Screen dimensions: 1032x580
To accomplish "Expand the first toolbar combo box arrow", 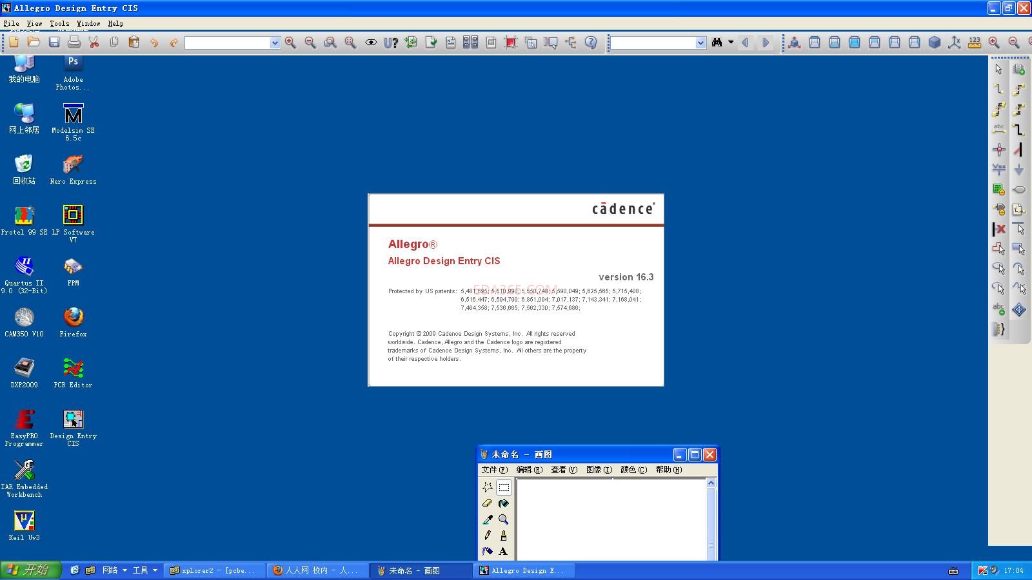I will 275,43.
